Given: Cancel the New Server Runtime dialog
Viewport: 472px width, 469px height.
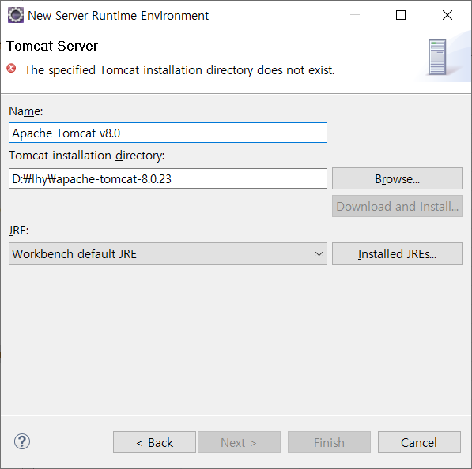Looking at the screenshot, I should pos(419,442).
